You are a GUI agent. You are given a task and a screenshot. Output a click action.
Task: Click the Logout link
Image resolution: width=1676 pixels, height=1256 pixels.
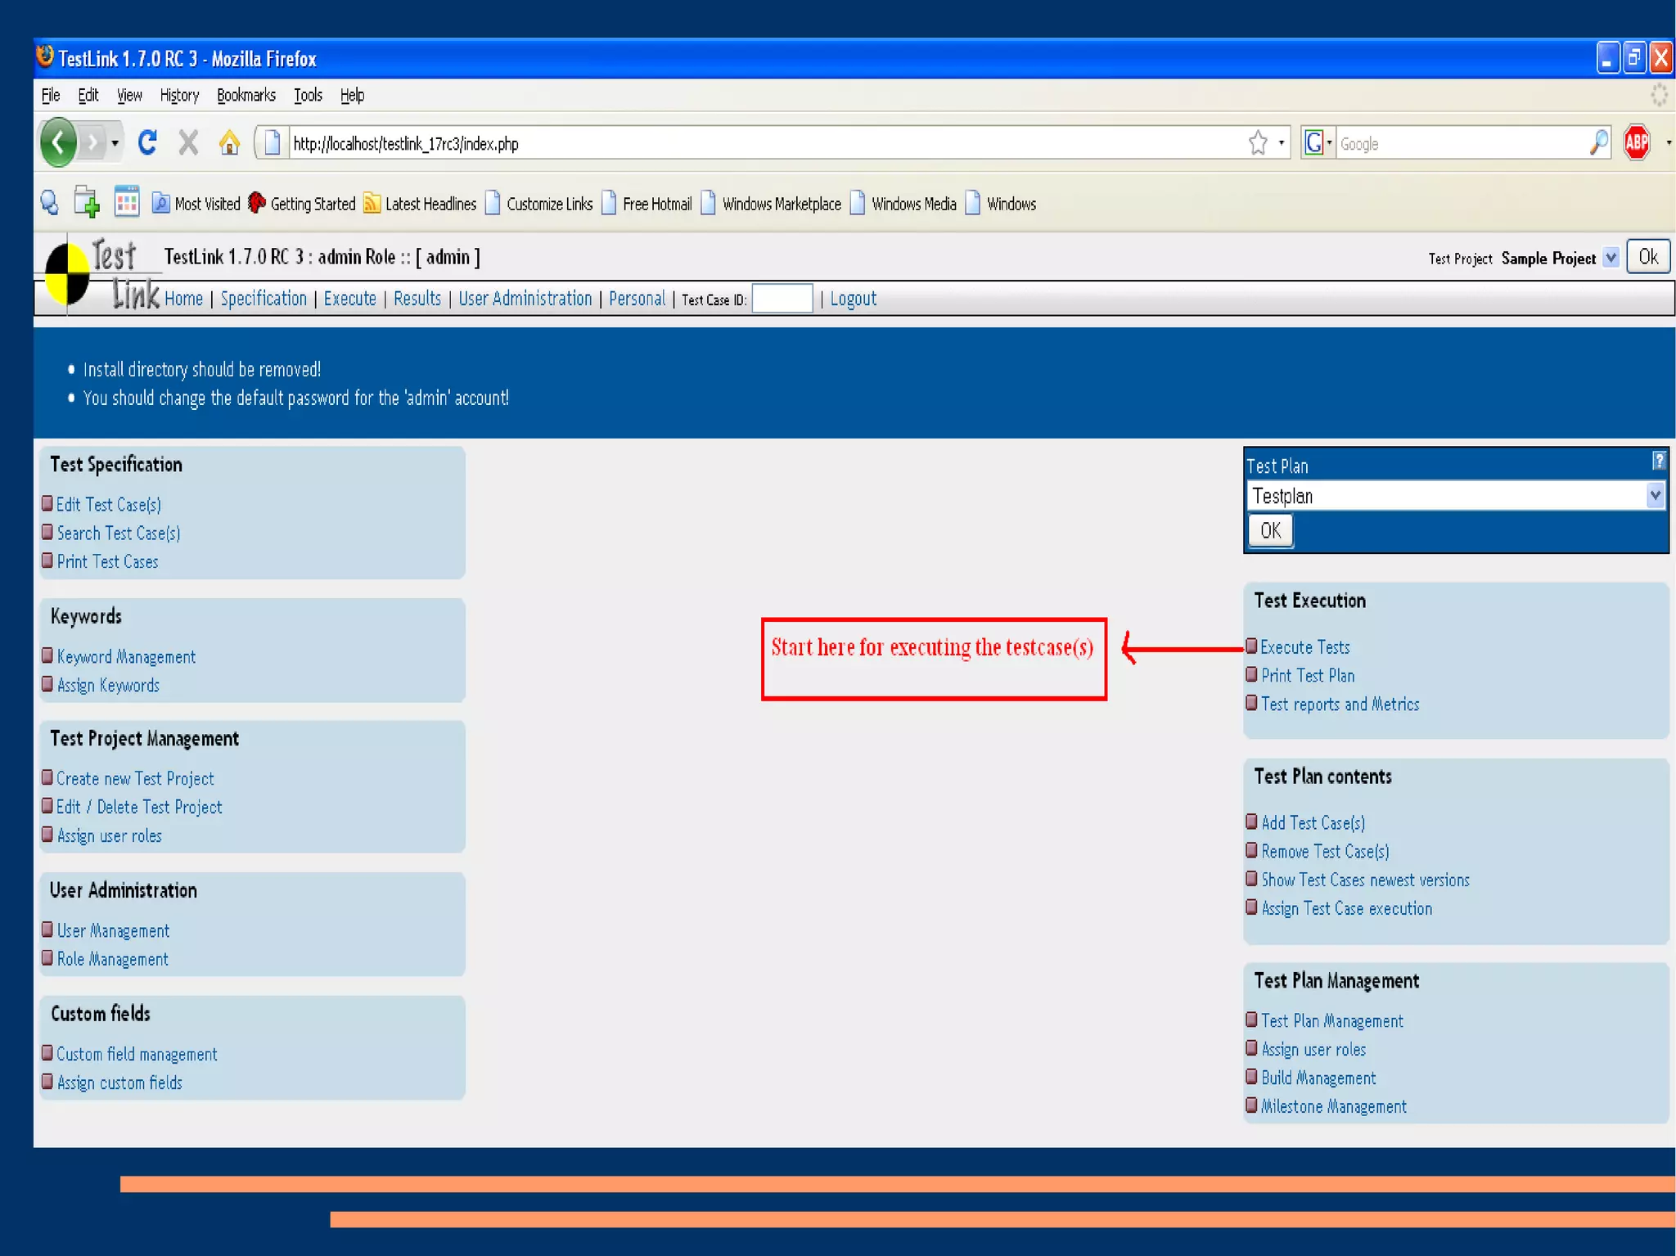point(854,299)
